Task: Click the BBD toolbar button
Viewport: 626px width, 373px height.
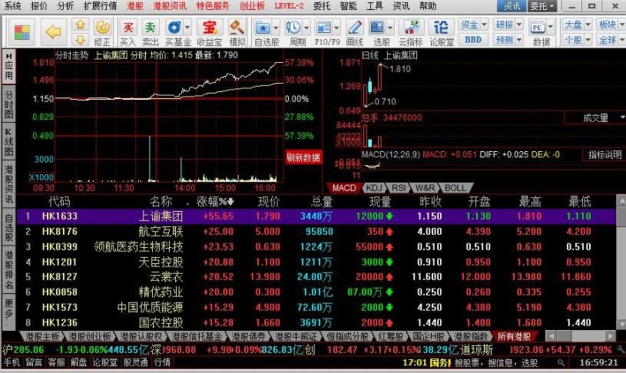Action: (472, 39)
